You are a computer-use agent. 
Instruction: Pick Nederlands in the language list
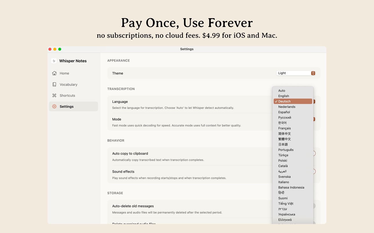tap(293, 107)
